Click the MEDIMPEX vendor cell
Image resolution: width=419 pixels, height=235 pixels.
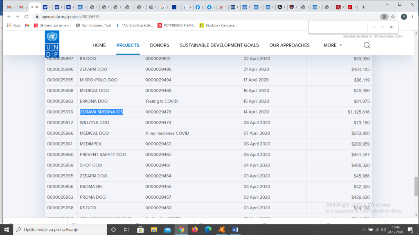coord(90,144)
